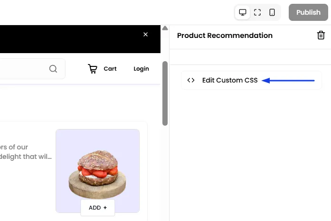The width and height of the screenshot is (331, 221).
Task: Click the 'delight that wil...' description text
Action: (26, 157)
